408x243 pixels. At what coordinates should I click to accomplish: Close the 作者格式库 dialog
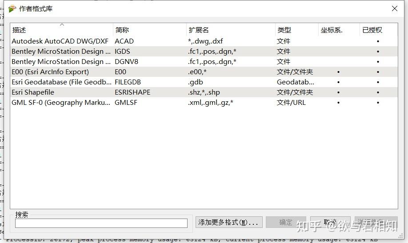tap(395, 8)
